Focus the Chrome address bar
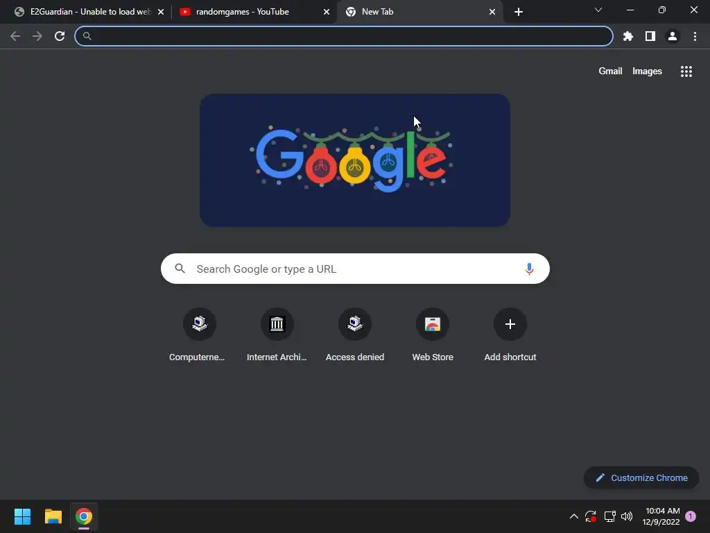 tap(344, 36)
